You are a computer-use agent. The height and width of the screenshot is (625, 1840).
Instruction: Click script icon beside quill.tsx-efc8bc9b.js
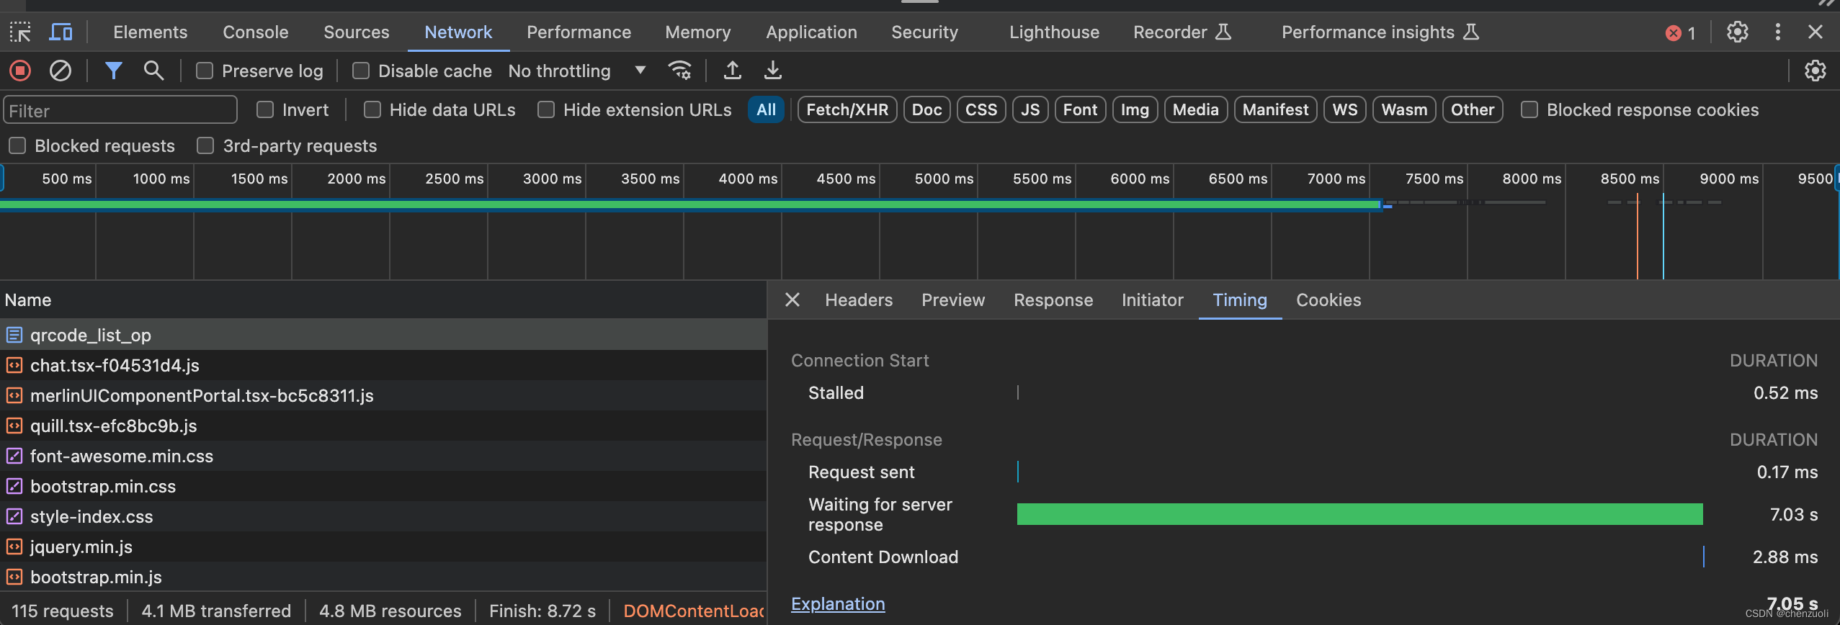[14, 426]
